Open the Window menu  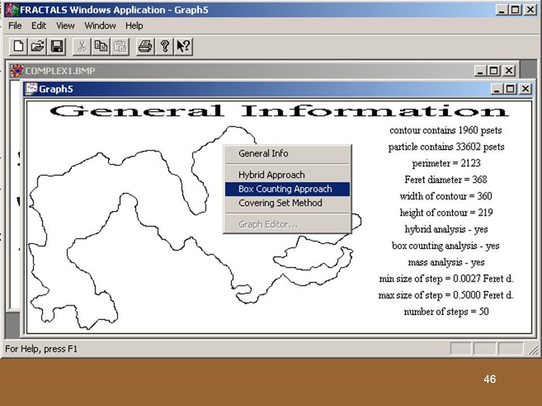point(100,26)
